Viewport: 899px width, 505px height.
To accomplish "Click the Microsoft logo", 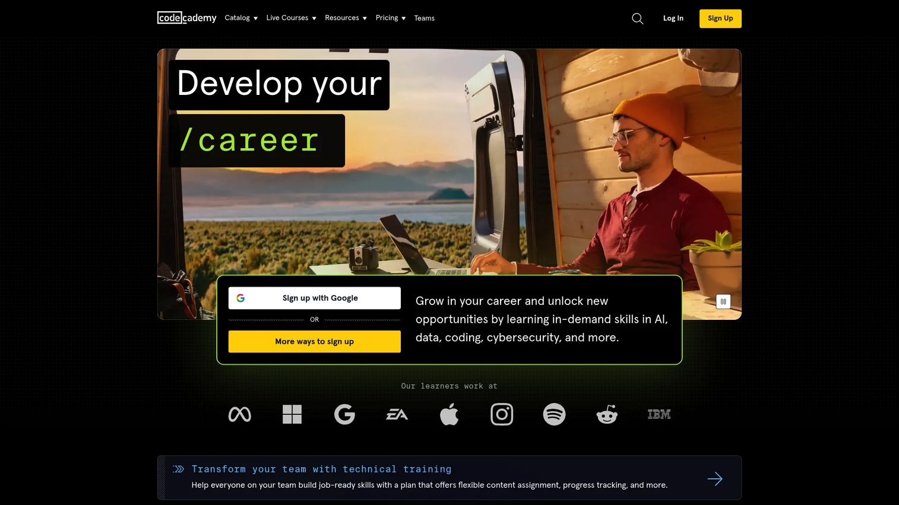I will click(x=292, y=414).
